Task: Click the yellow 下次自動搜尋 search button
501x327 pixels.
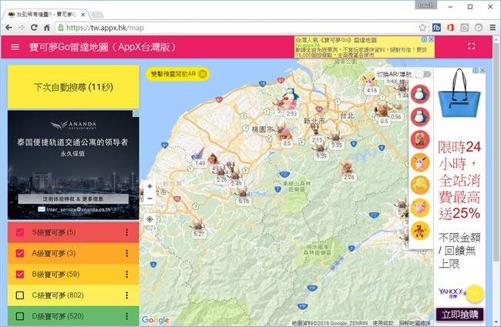Action: tap(73, 87)
